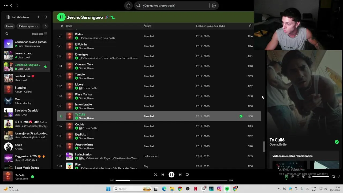Open Jere cristiano playlist

click(26, 55)
